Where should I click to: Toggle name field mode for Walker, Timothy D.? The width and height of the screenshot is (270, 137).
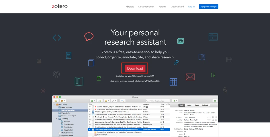coord(209,120)
